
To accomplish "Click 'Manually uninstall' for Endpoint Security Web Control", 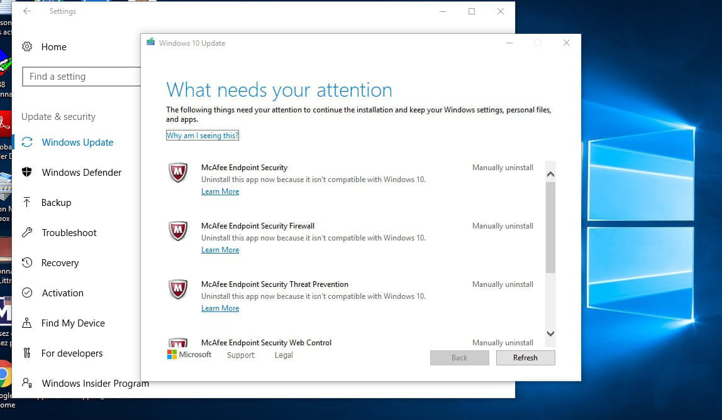I will 503,342.
